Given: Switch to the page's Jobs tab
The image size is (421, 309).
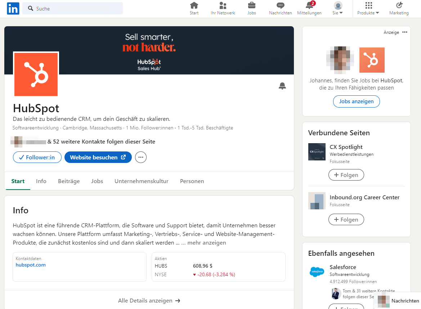Looking at the screenshot, I should click(x=97, y=181).
